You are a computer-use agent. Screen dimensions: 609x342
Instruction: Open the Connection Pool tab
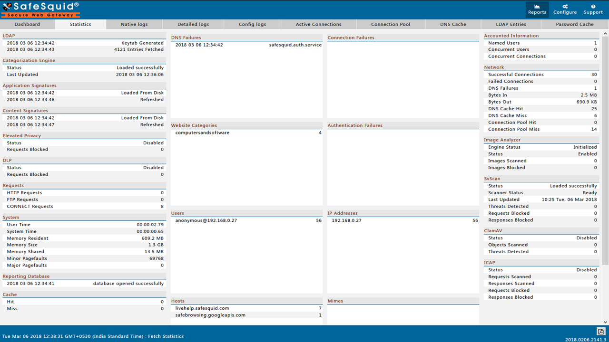coord(391,24)
